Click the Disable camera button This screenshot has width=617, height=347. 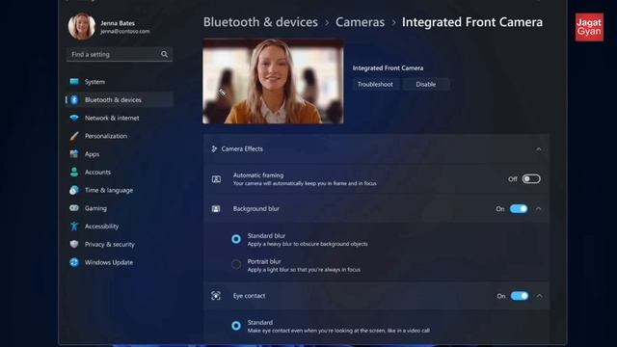coord(426,84)
